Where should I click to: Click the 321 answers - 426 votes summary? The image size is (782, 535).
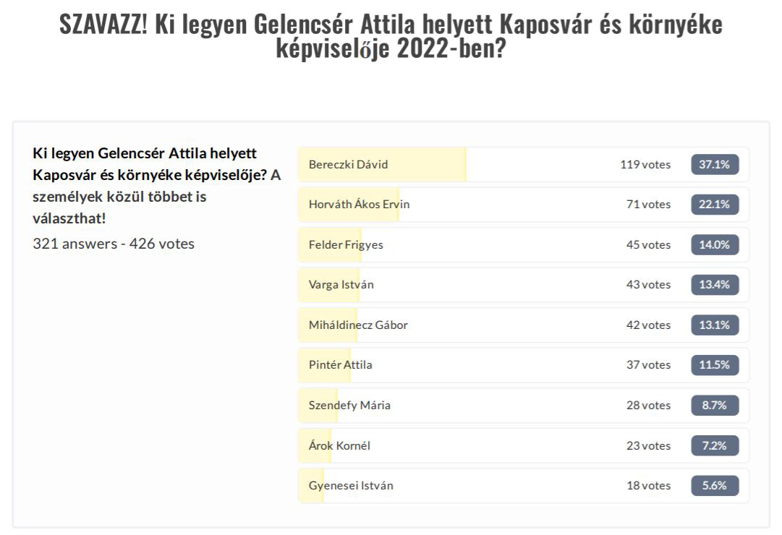pyautogui.click(x=114, y=244)
